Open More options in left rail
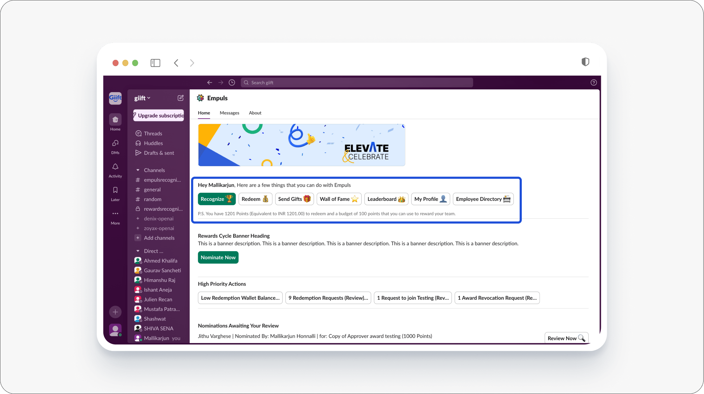This screenshot has width=704, height=394. tap(115, 217)
